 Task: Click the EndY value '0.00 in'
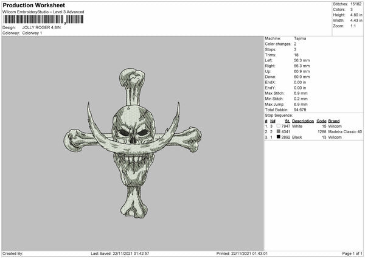pyautogui.click(x=300, y=88)
